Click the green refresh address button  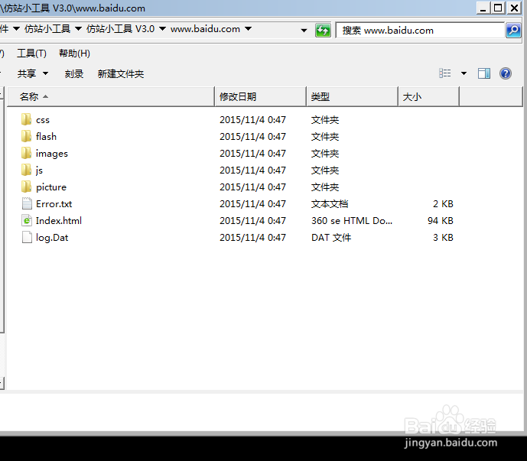coord(323,31)
